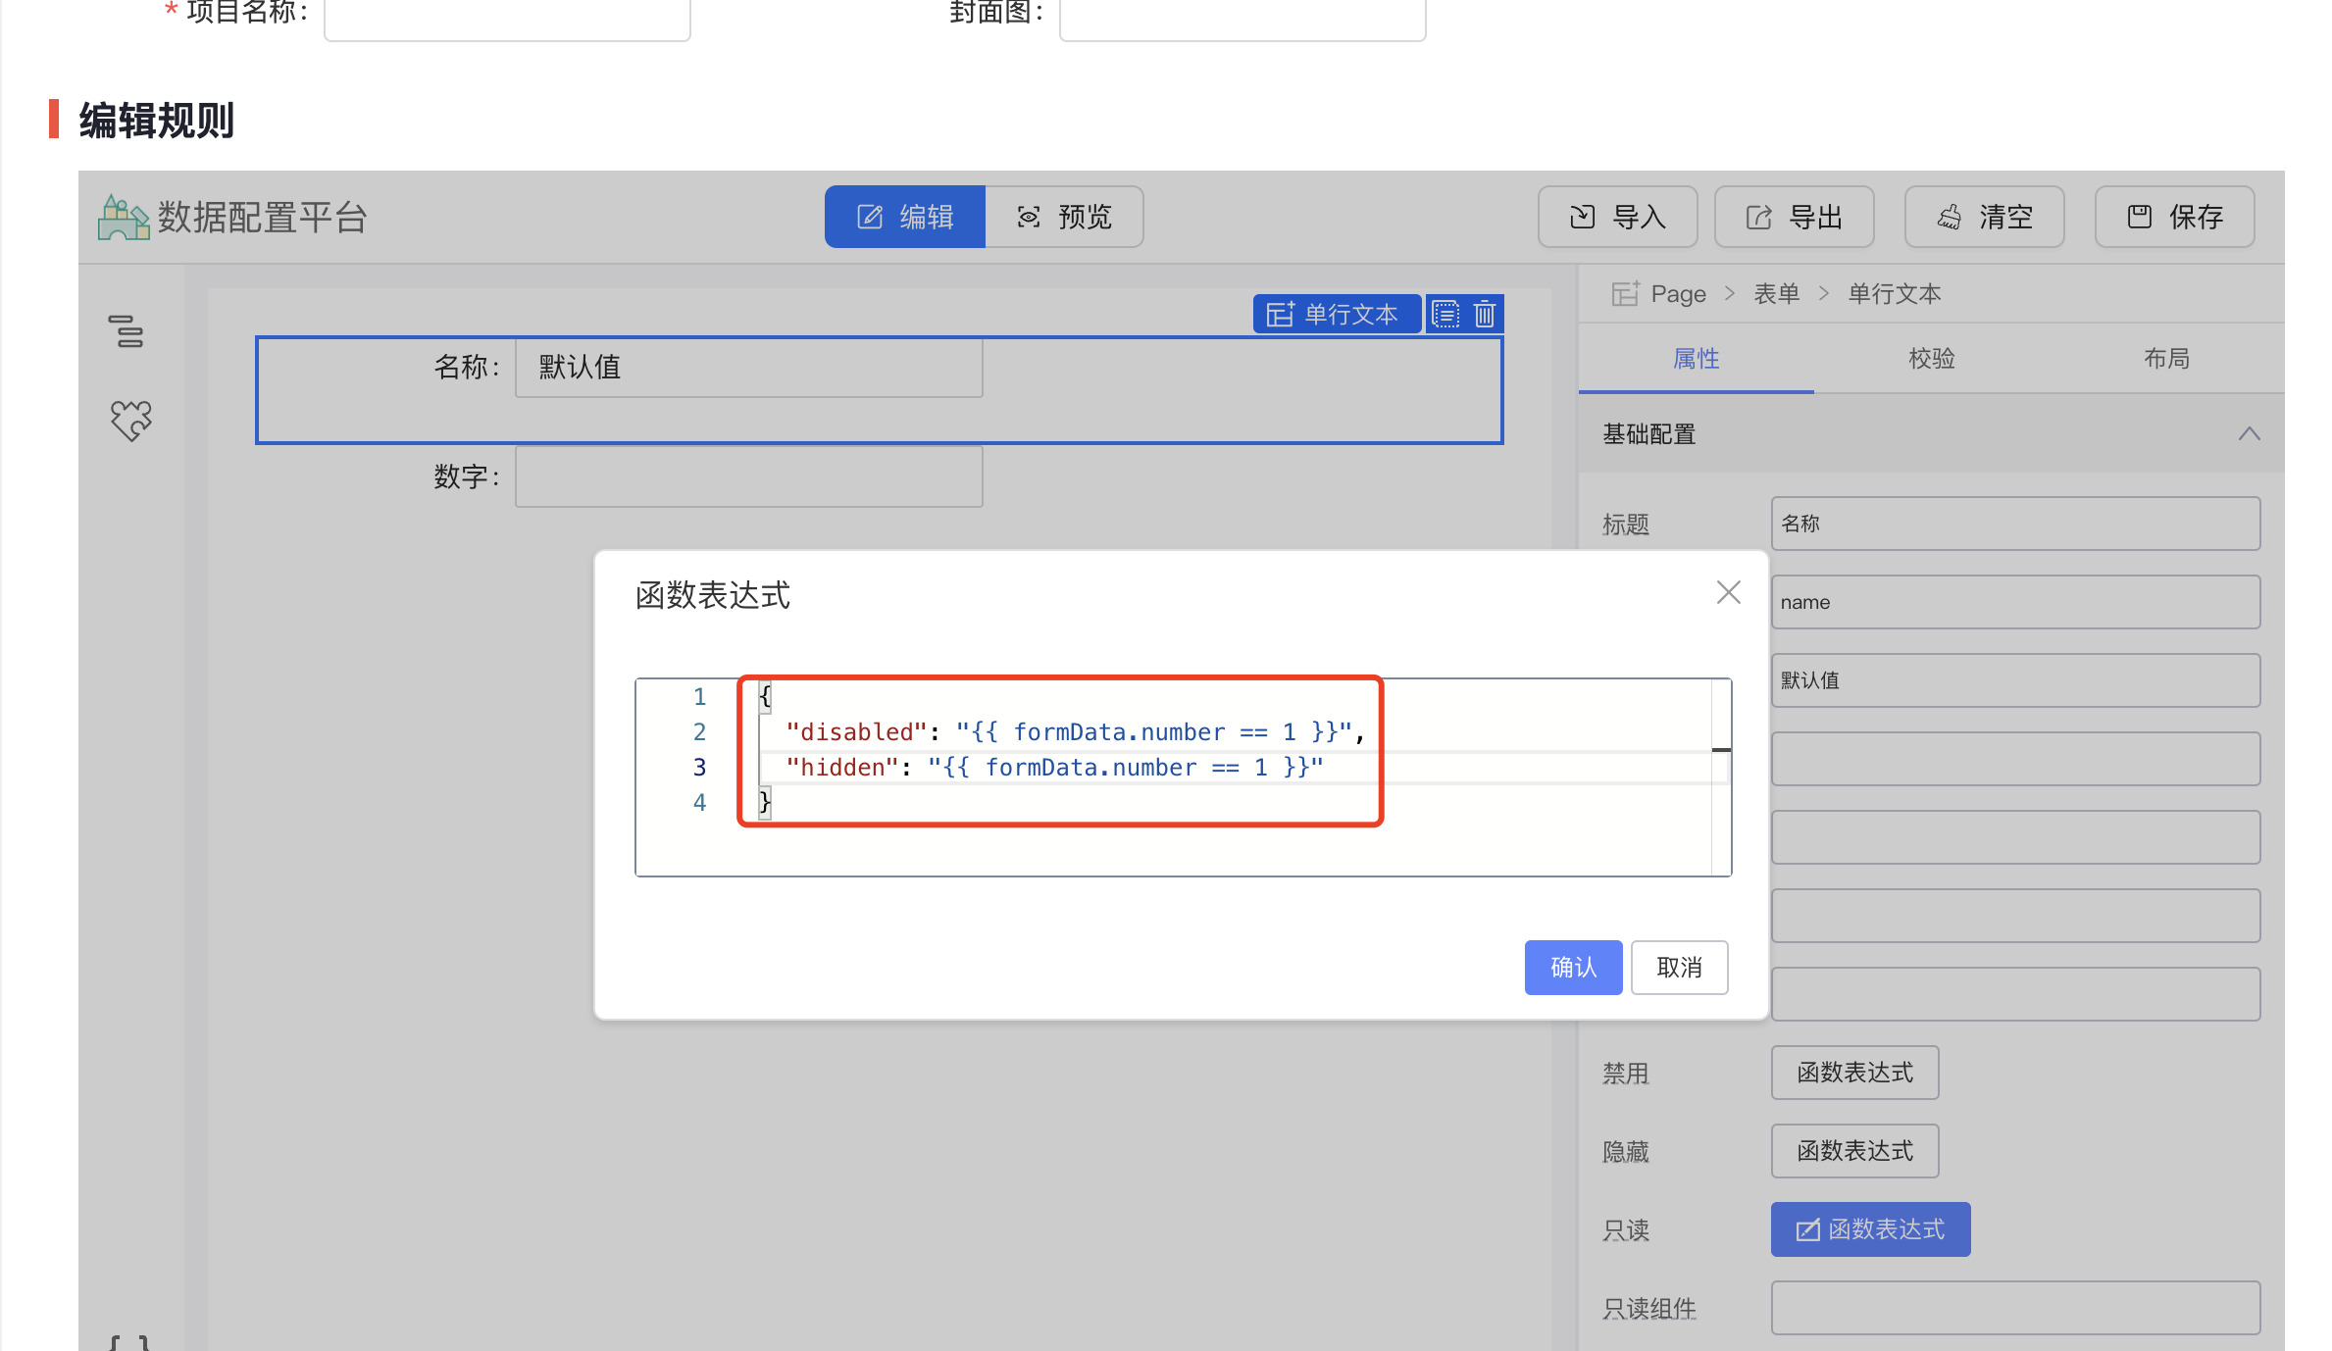This screenshot has height=1351, width=2332.
Task: Copy the selected 单行文本 component
Action: point(1445,314)
